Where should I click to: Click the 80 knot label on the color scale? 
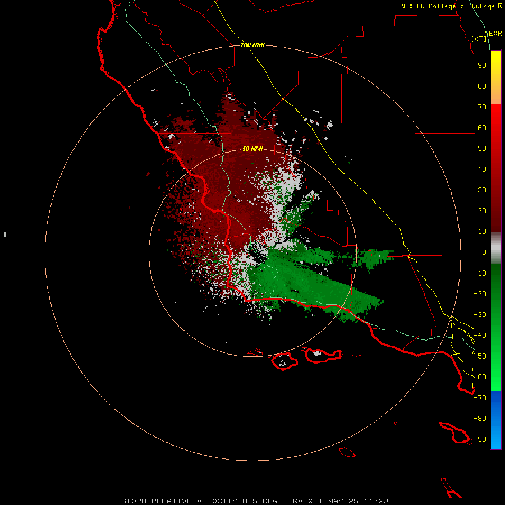click(x=482, y=86)
